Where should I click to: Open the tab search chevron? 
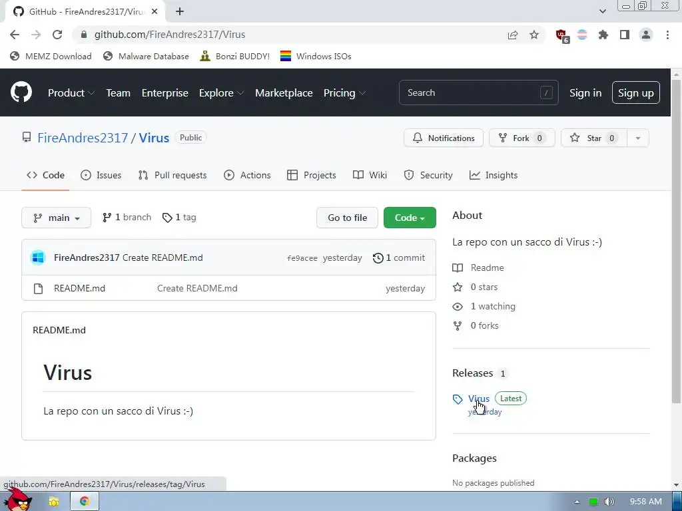click(602, 11)
